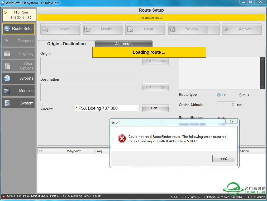Click the Clear clipboard icon
The image size is (267, 201).
coord(130,29)
